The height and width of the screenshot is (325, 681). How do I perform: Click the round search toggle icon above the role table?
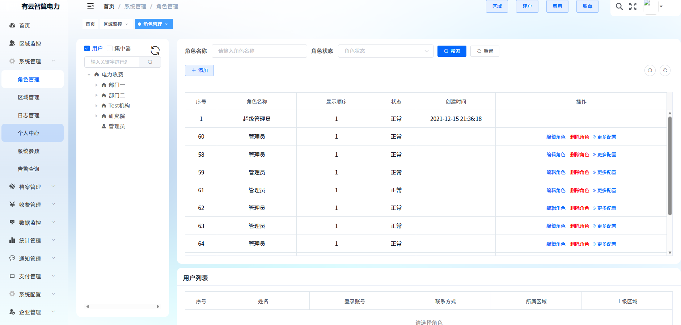point(650,70)
